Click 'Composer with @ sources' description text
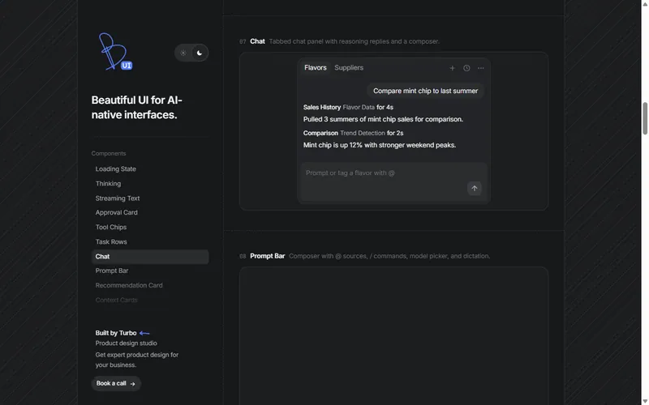Viewport: 649px width, 405px height. 389,256
